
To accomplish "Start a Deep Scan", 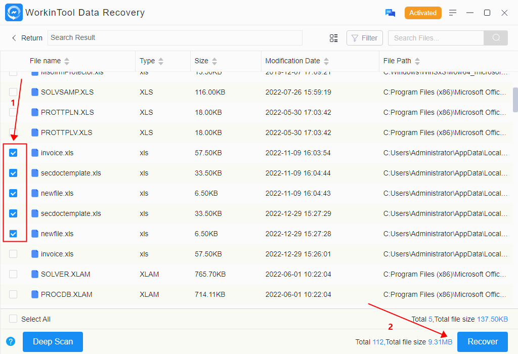I will click(53, 341).
